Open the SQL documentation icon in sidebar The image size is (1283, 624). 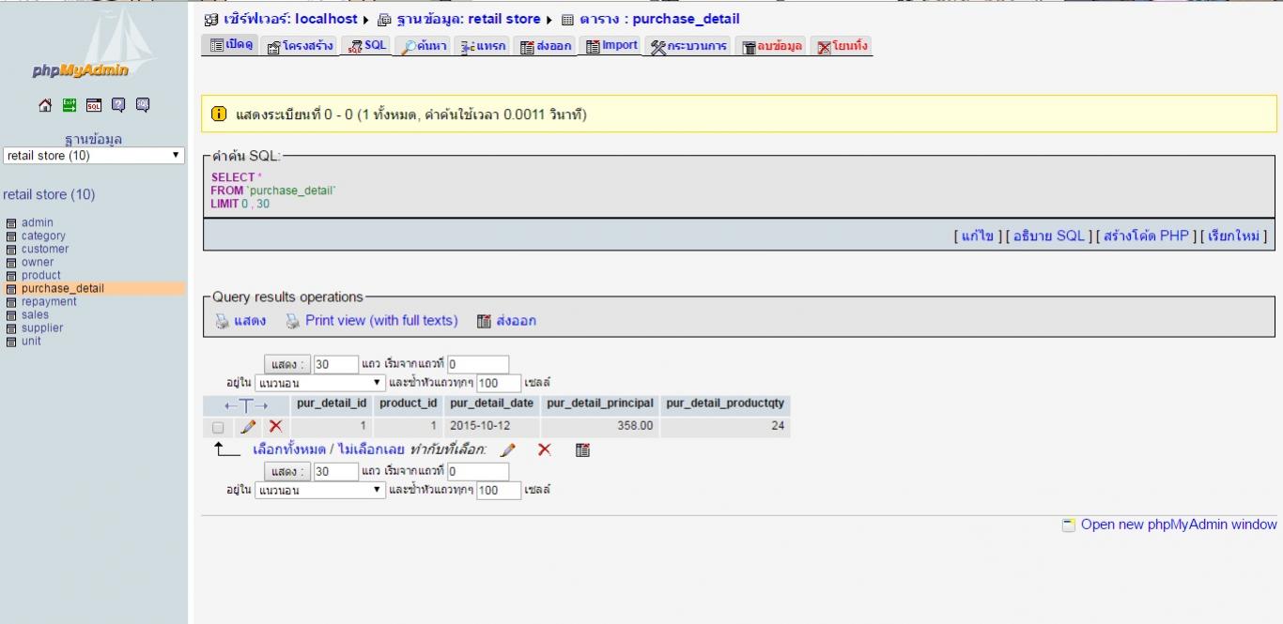point(143,105)
